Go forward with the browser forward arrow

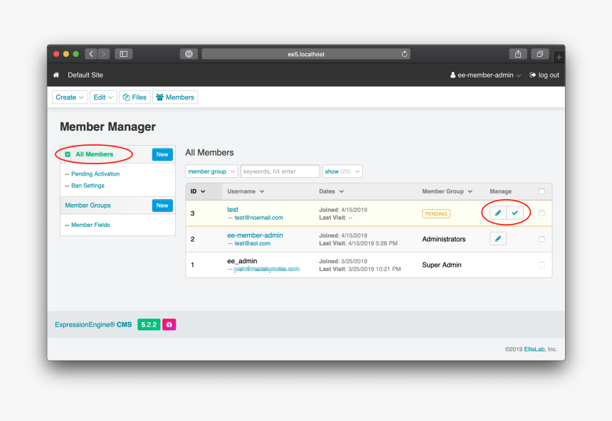click(x=104, y=54)
